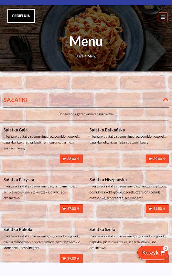172x276 pixels.
Task: Add Sałatka Hiszpańska for 41,50 zł
Action: coord(157,209)
